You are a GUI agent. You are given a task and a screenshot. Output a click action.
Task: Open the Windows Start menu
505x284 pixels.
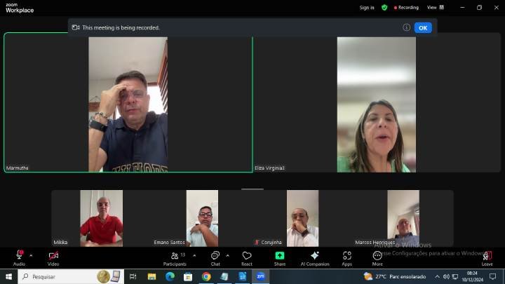8,276
